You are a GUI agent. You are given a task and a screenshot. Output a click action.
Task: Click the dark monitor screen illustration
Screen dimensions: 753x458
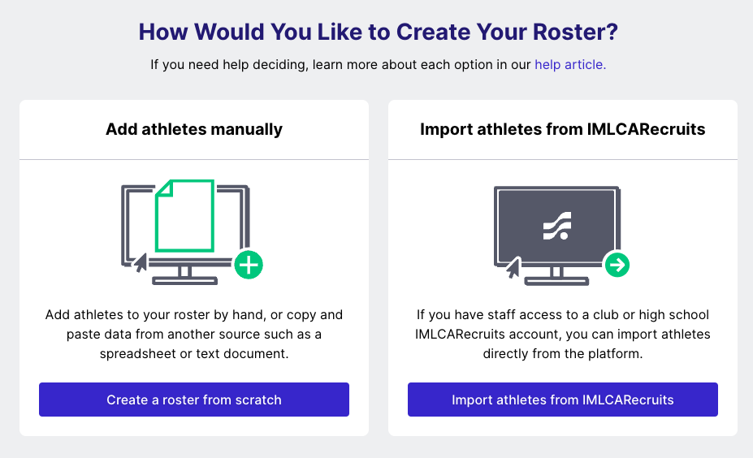(557, 226)
